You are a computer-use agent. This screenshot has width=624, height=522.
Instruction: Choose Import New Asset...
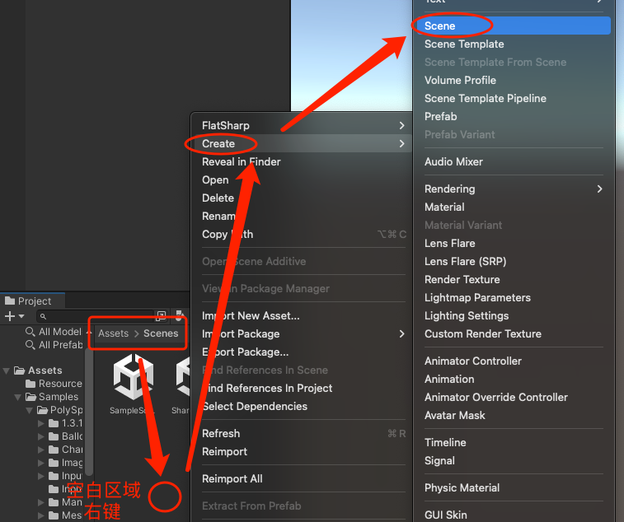pyautogui.click(x=303, y=315)
